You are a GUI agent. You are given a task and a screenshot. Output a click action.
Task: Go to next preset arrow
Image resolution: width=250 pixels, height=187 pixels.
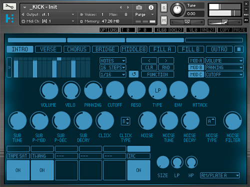128,7
